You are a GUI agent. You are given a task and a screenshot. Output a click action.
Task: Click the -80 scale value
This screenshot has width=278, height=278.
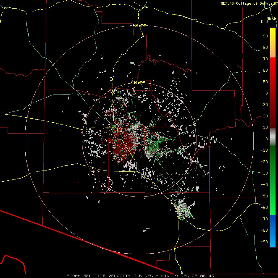coord(264,230)
